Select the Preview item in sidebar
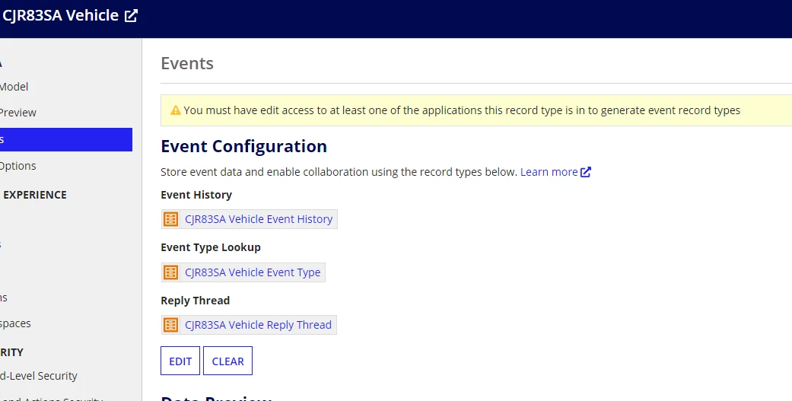Image resolution: width=792 pixels, height=401 pixels. pyautogui.click(x=17, y=113)
